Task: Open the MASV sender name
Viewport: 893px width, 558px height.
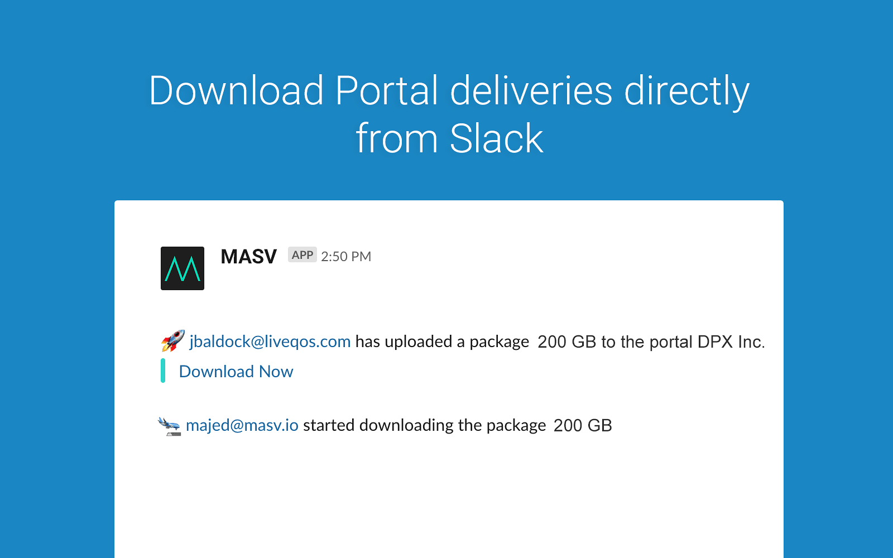Action: click(249, 257)
